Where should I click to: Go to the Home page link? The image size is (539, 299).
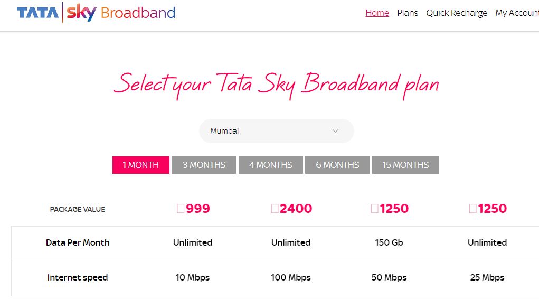click(x=377, y=13)
